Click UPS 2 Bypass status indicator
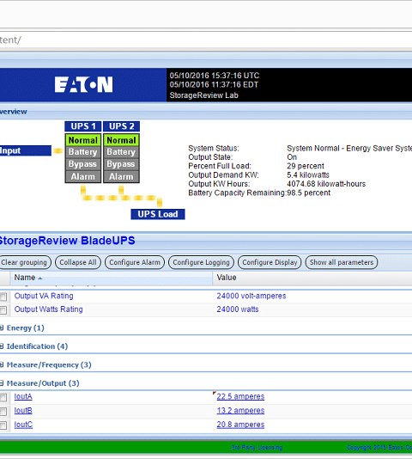Screen dimensions: 412x459 [121, 164]
